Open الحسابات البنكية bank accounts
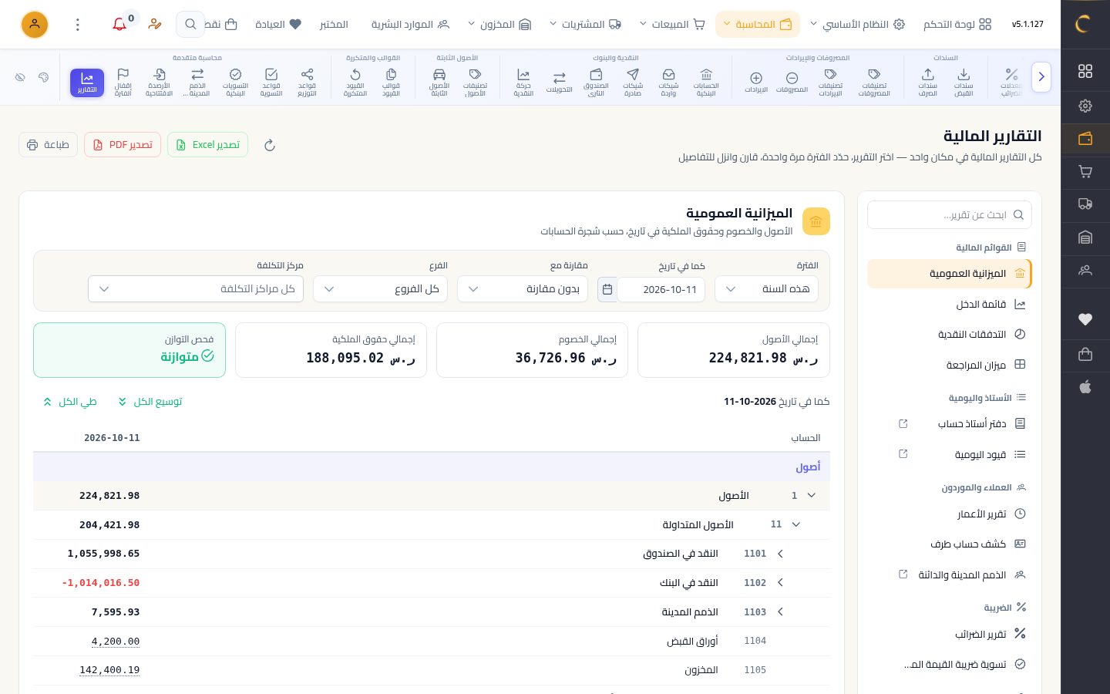This screenshot has height=694, width=1110. coord(706,83)
